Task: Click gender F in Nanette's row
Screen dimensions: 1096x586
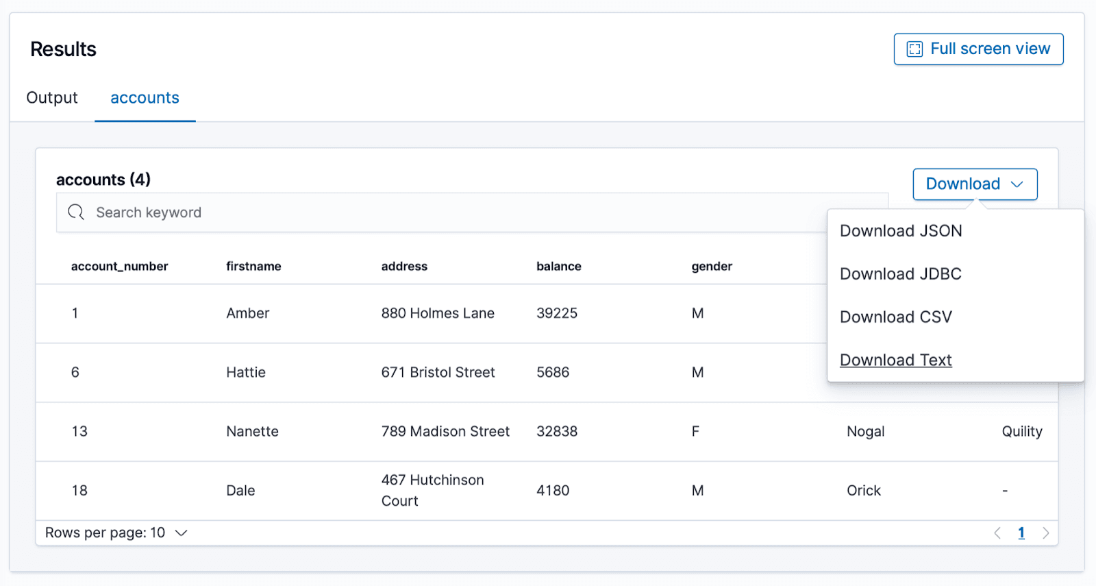Action: [695, 432]
